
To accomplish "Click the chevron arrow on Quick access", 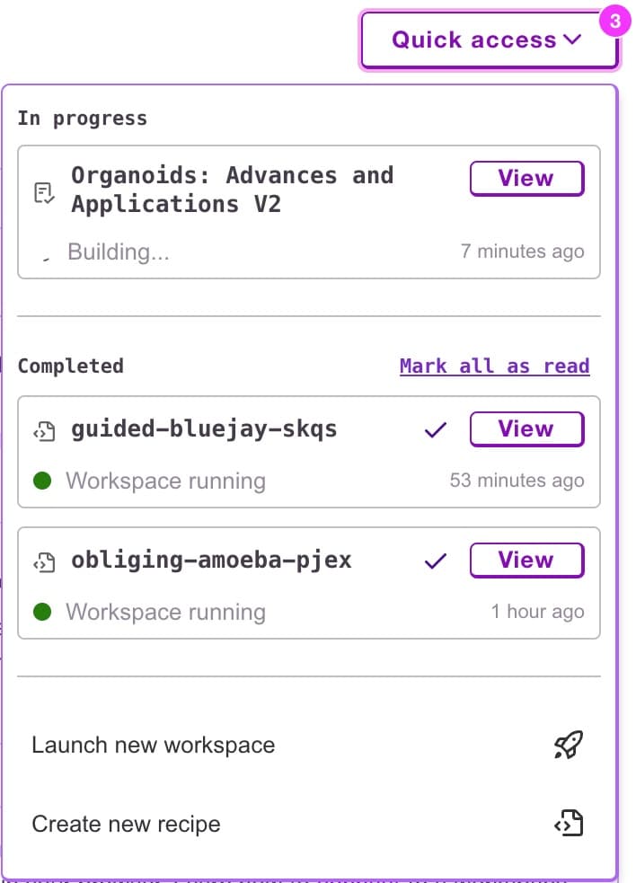I will point(572,40).
